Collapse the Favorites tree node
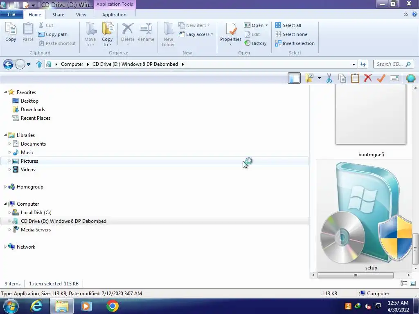The height and width of the screenshot is (314, 419). coord(5,92)
